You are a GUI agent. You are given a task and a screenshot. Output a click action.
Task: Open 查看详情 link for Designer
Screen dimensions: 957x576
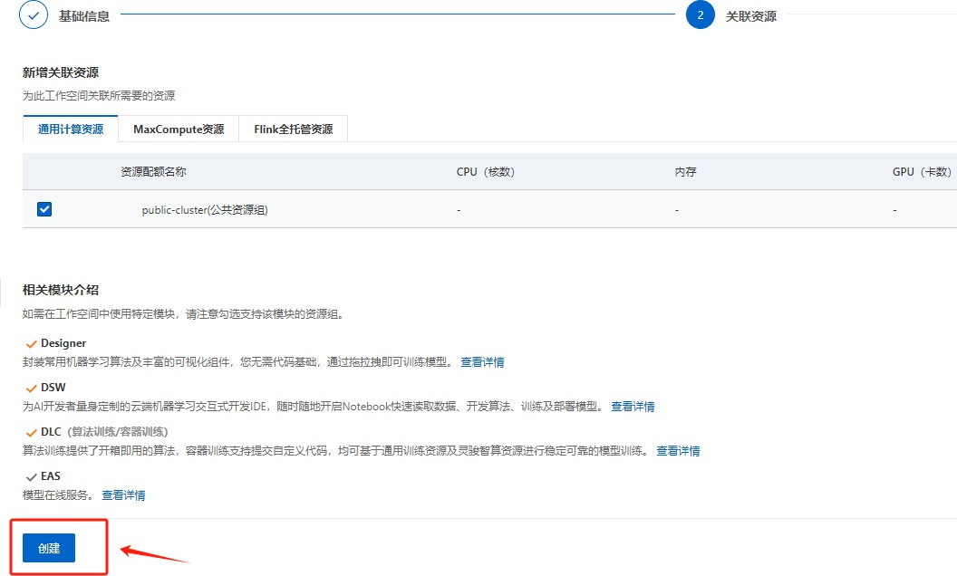(x=482, y=362)
